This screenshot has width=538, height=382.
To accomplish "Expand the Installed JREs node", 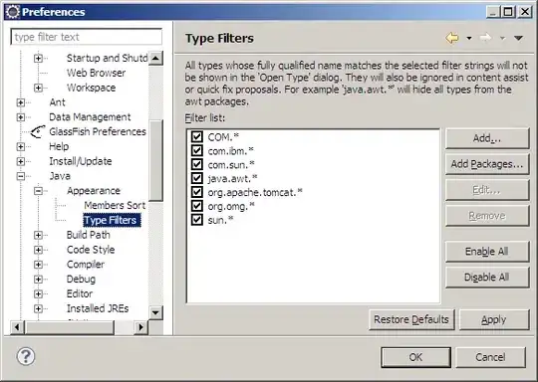I will coord(38,308).
